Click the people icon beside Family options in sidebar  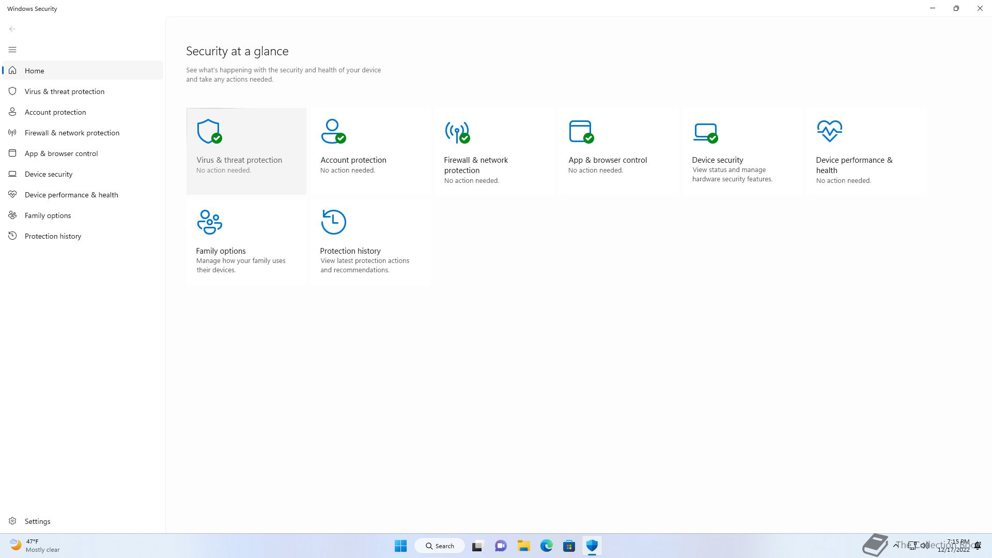[12, 215]
